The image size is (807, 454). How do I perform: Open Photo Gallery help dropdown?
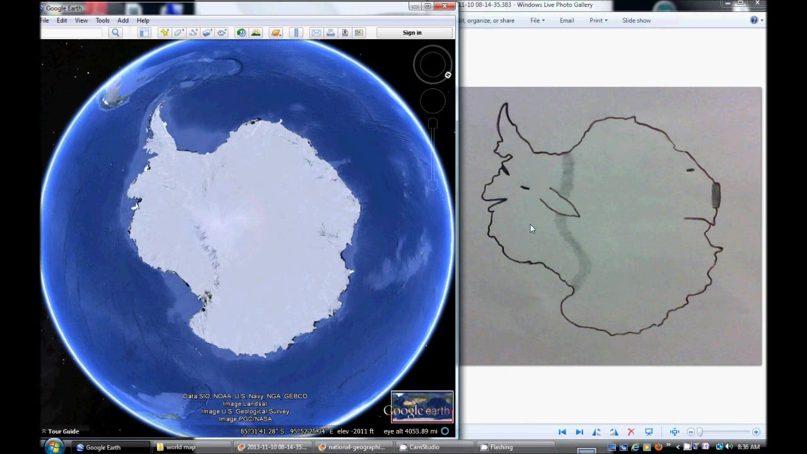(757, 20)
